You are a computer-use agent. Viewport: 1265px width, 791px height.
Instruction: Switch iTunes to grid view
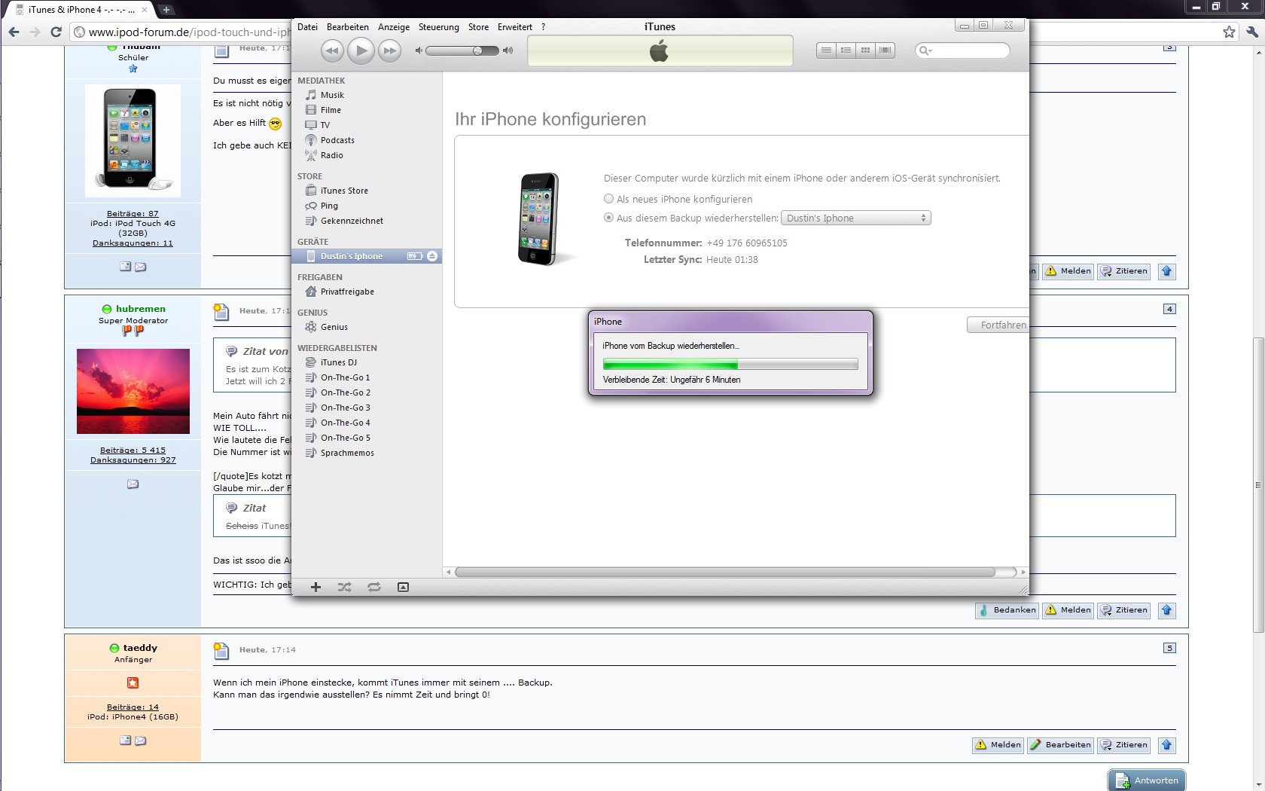pos(866,50)
